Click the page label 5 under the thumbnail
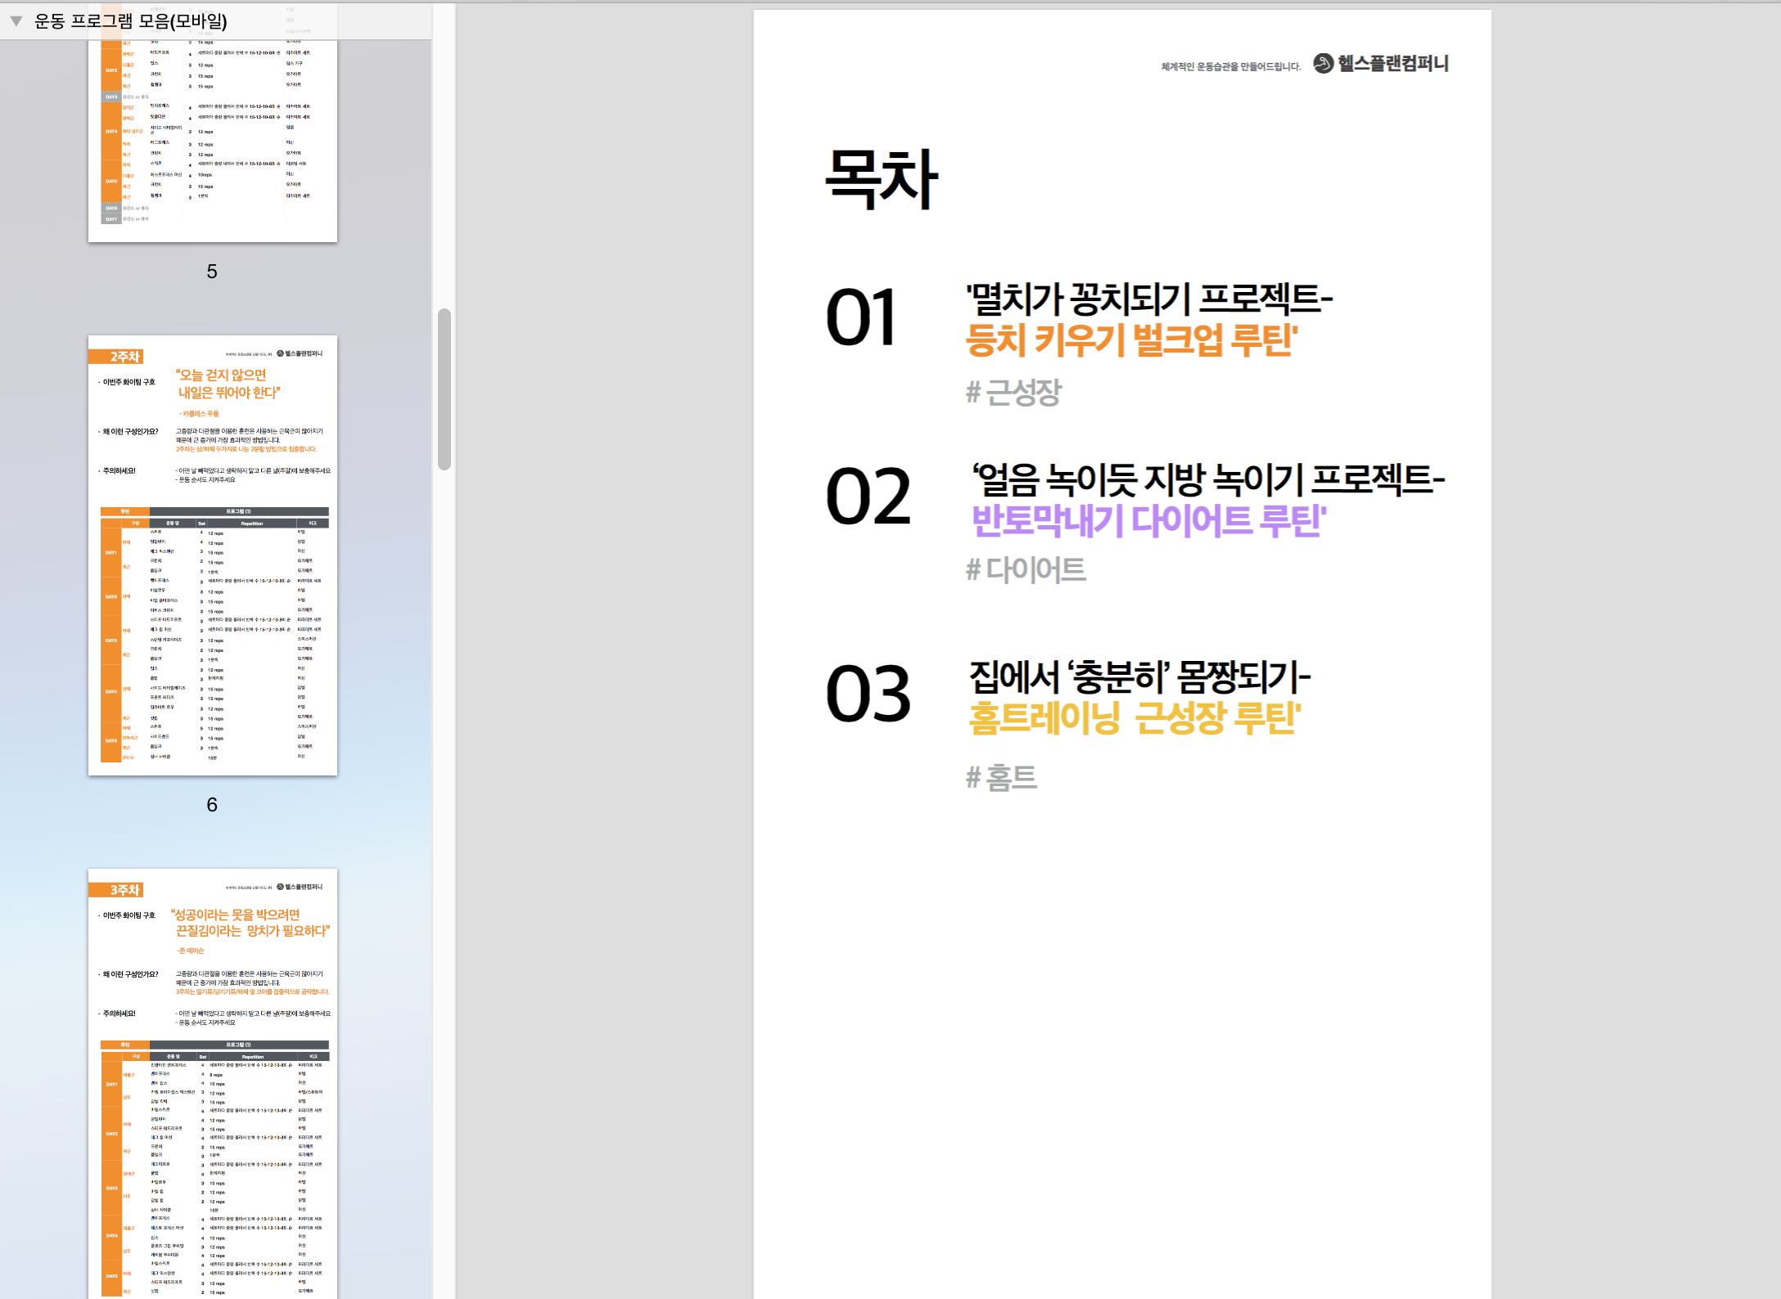Viewport: 1781px width, 1299px height. [x=212, y=272]
